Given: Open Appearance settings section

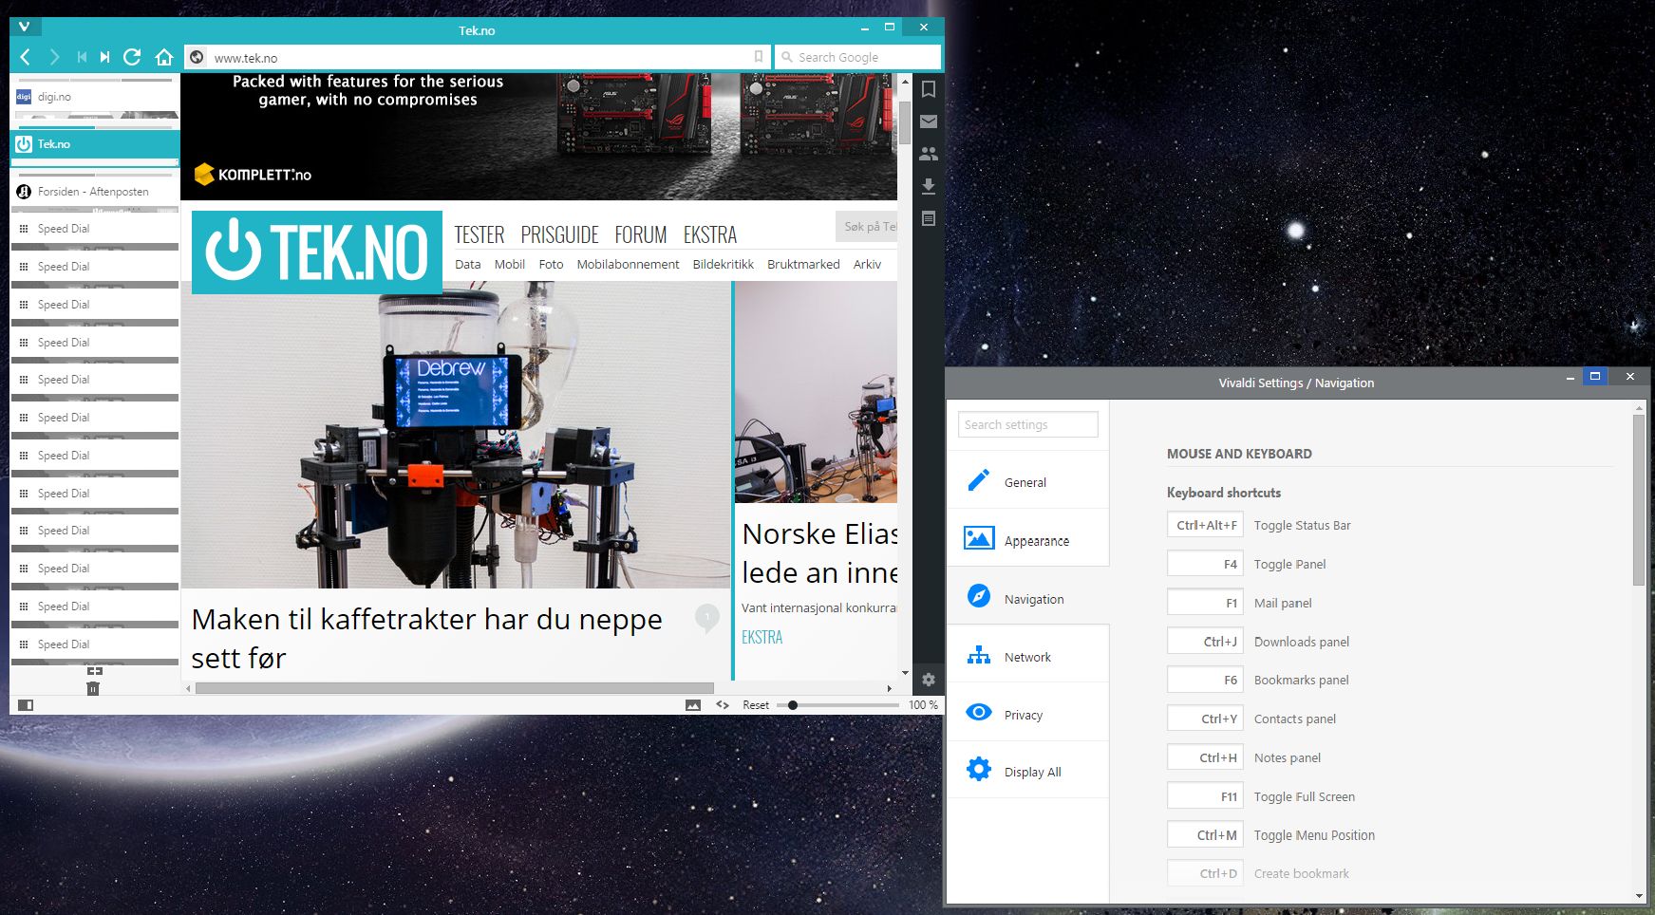Looking at the screenshot, I should pyautogui.click(x=1028, y=540).
